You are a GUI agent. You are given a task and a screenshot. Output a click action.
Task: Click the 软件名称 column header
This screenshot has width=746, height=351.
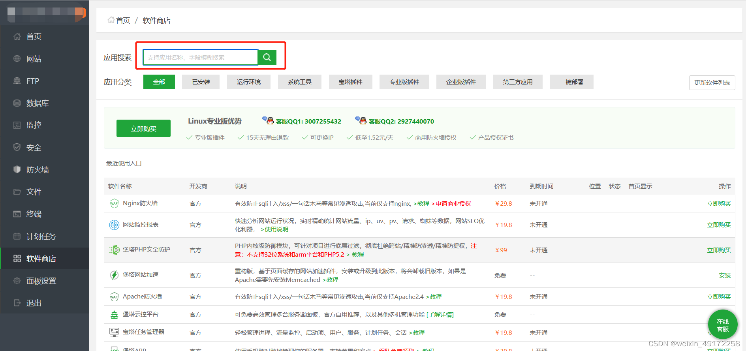120,186
